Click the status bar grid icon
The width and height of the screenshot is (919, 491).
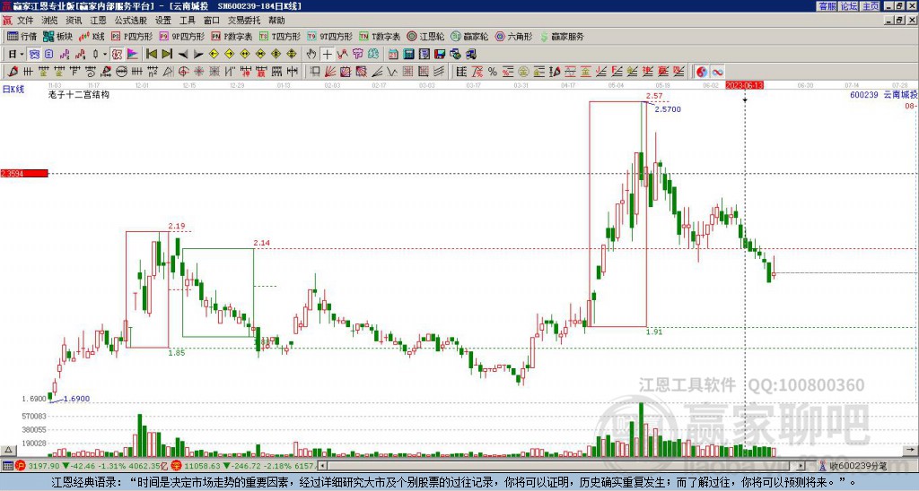point(7,466)
